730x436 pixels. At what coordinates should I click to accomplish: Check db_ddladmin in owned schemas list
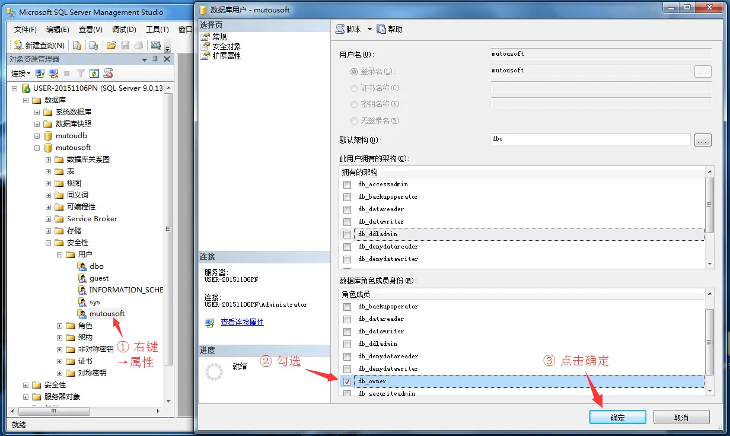pos(347,234)
